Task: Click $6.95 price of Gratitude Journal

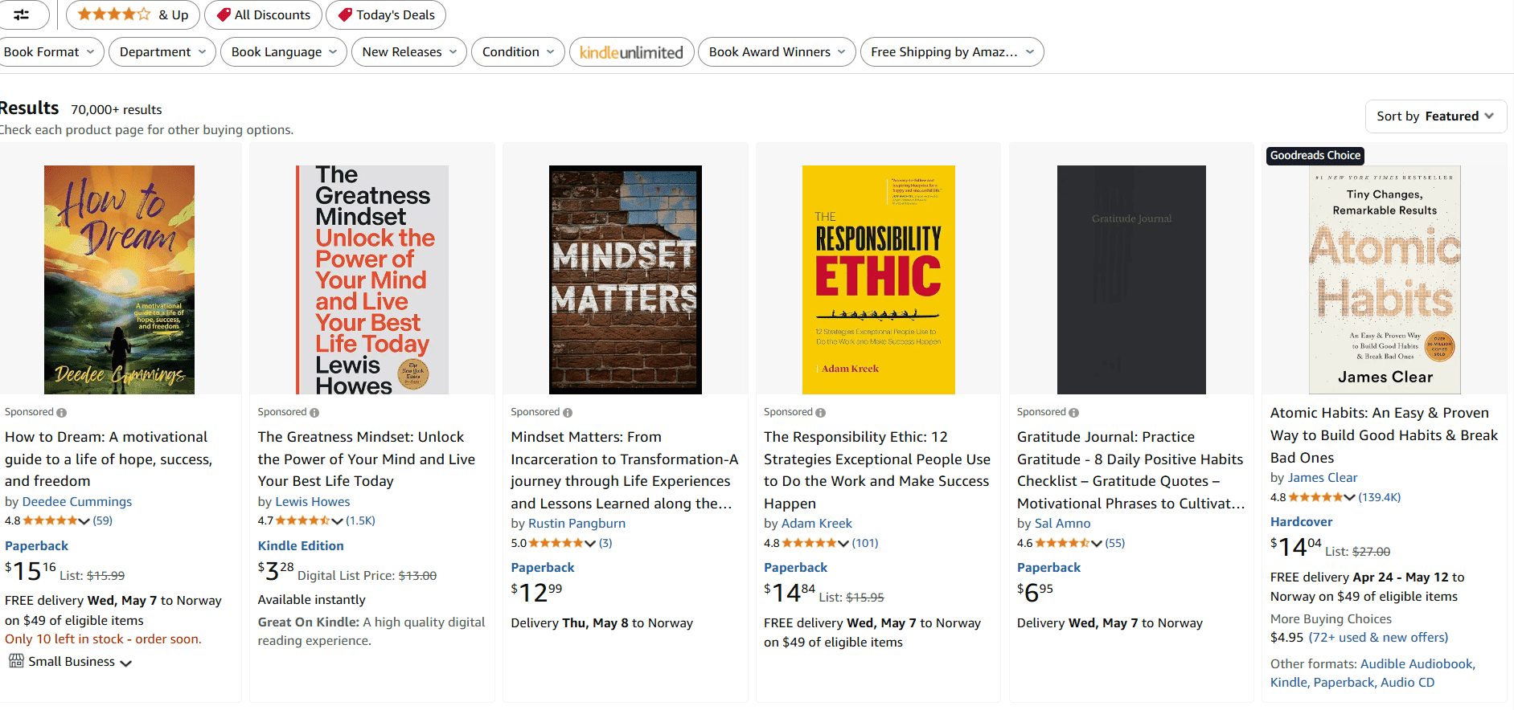Action: click(1035, 592)
